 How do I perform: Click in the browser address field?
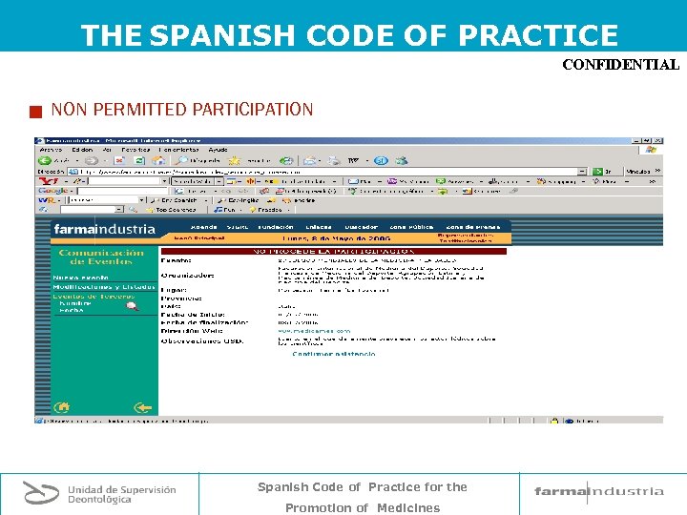click(328, 172)
